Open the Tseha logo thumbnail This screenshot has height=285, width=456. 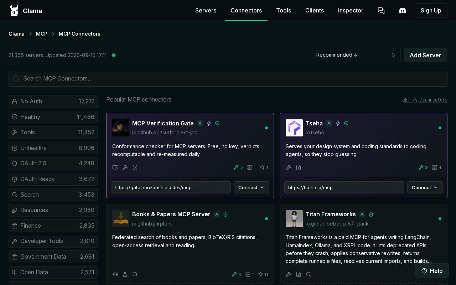click(x=294, y=128)
